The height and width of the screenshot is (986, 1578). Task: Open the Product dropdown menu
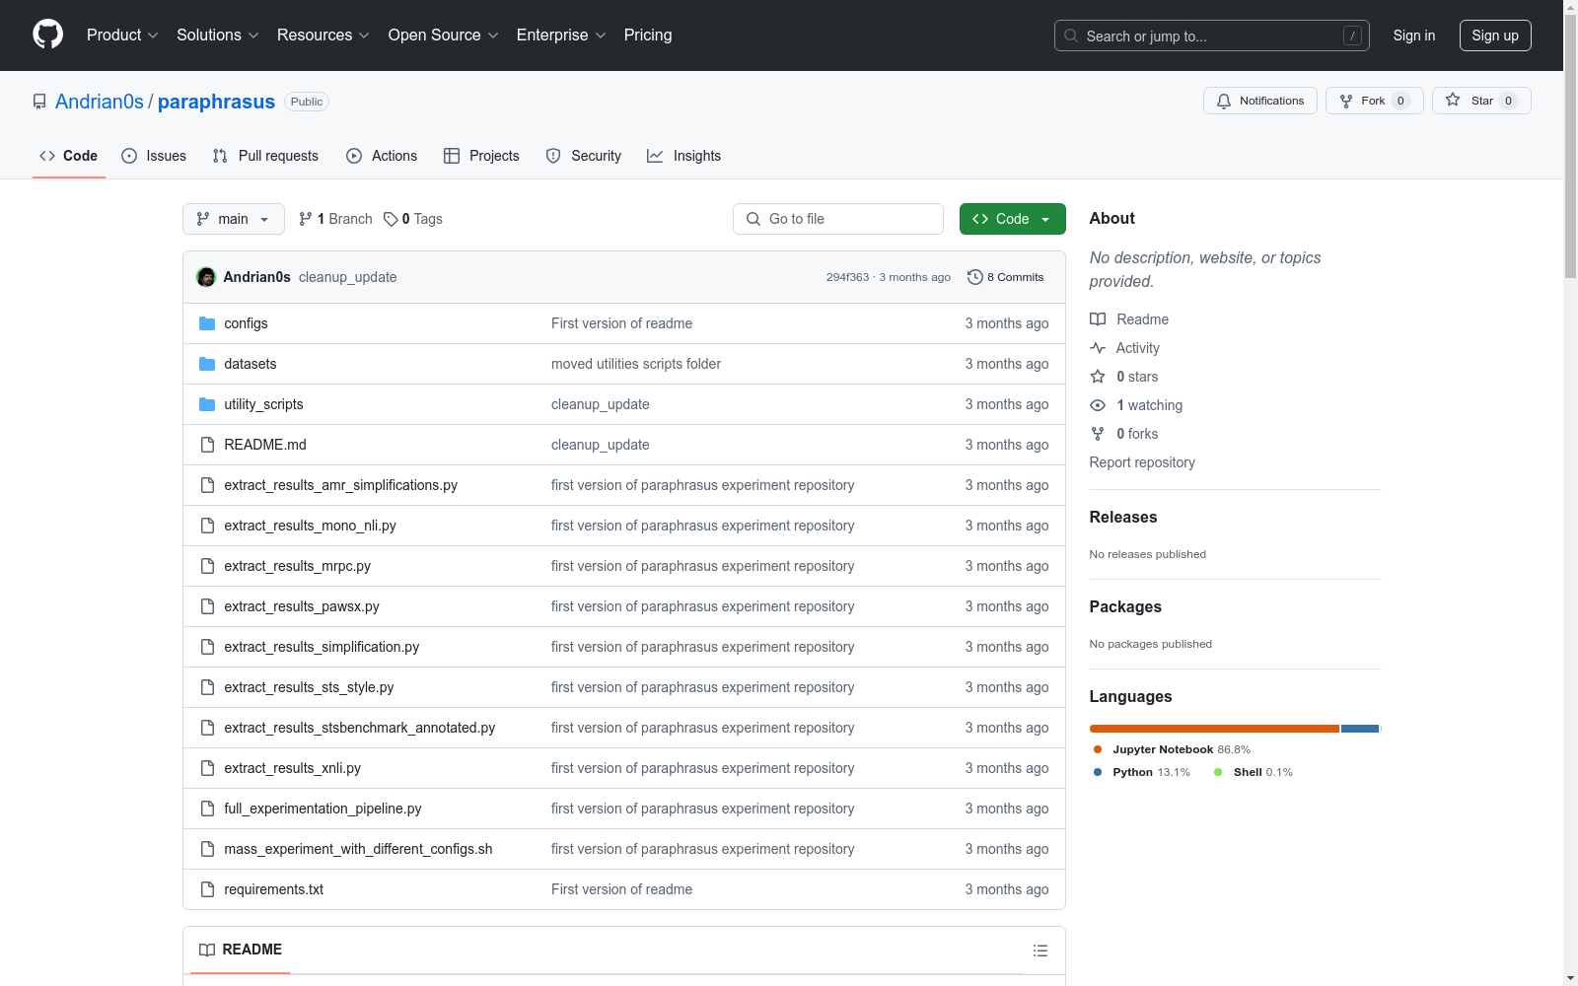coord(122,35)
